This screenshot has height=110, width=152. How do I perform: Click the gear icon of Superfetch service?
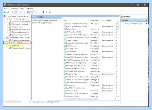pos(65,85)
